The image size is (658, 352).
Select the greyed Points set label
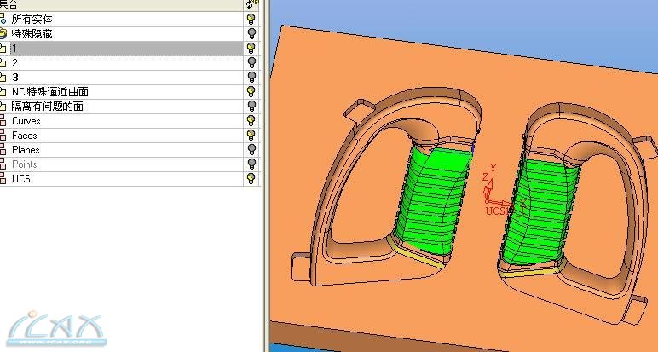click(25, 164)
